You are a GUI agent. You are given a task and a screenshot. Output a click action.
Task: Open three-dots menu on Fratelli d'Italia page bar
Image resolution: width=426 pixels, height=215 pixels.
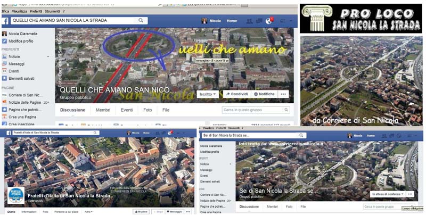pyautogui.click(x=188, y=212)
